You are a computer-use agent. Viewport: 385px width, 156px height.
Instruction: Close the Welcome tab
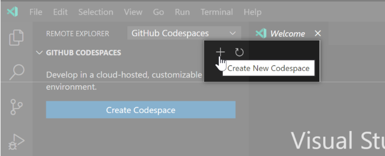coord(318,34)
